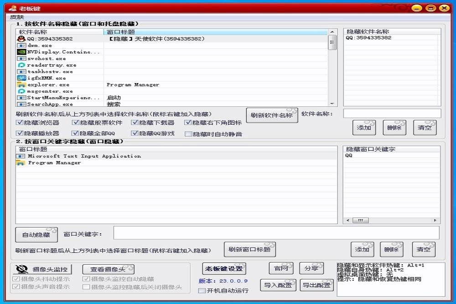The image size is (456, 304).
Task: Enable 开机自动运行 checkbox
Action: pos(202,291)
